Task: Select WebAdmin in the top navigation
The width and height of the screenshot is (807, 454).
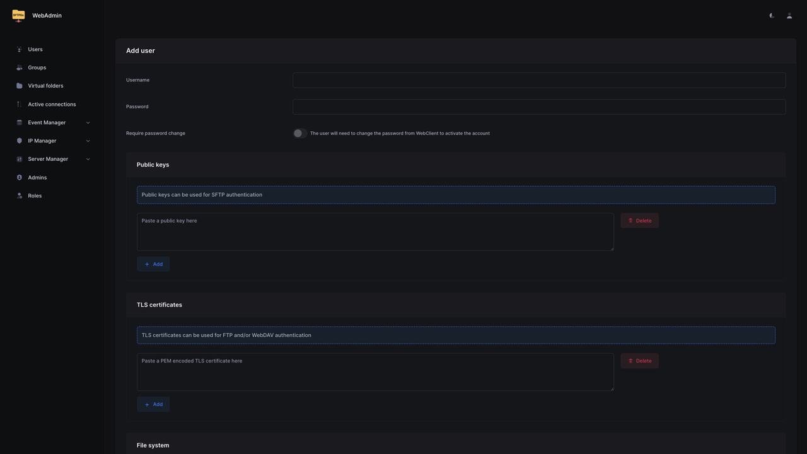Action: tap(47, 15)
